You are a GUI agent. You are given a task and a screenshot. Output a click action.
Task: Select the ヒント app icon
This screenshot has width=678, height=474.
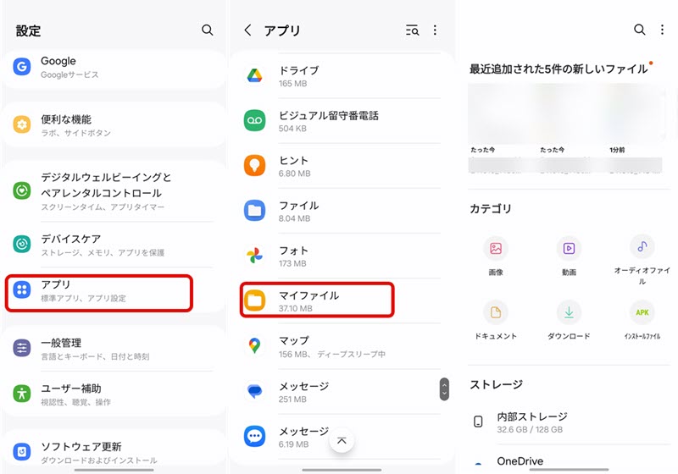coord(255,166)
